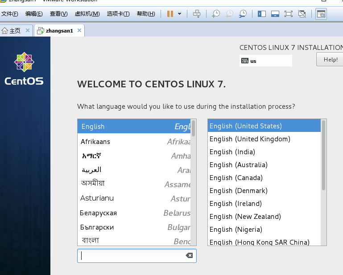
Task: Open the 文件(F) menu
Action: [10, 14]
